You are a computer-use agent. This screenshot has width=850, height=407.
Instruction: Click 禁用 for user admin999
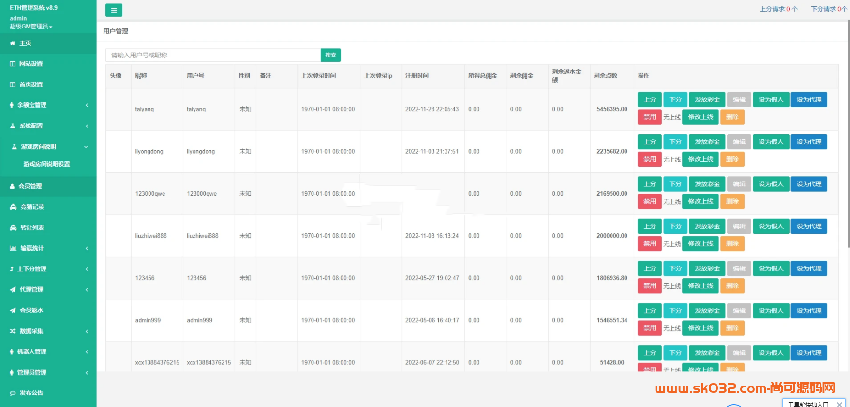coord(650,328)
